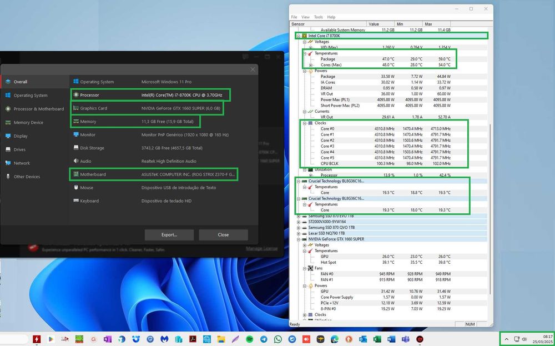This screenshot has height=346, width=555.
Task: Click the Sensor column header
Action: [328, 24]
